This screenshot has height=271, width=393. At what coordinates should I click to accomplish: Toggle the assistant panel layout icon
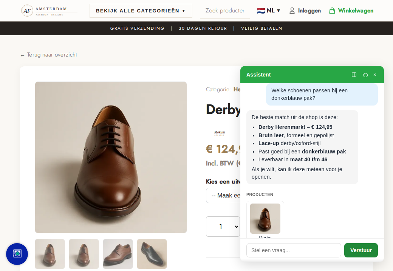[354, 75]
